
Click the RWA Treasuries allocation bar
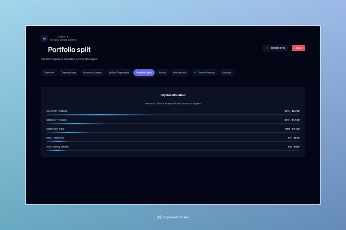[173, 141]
